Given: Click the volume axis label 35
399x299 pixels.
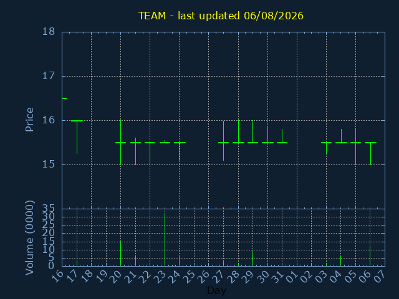Looking at the screenshot, I should 49,209.
